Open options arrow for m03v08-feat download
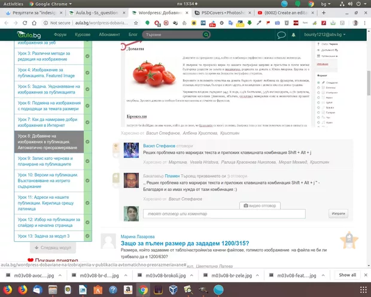The height and width of the screenshot is (297, 371). tap(323, 275)
